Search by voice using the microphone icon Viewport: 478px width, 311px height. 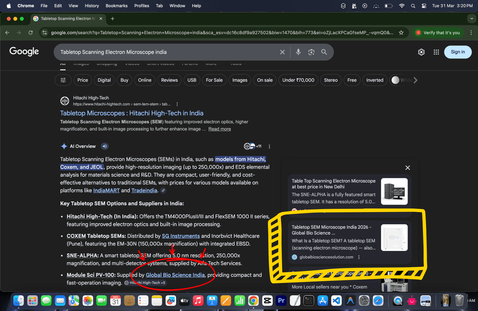point(298,52)
